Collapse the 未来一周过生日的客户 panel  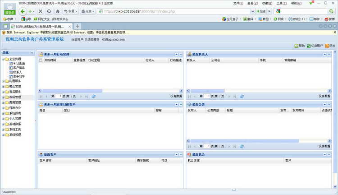(177, 104)
